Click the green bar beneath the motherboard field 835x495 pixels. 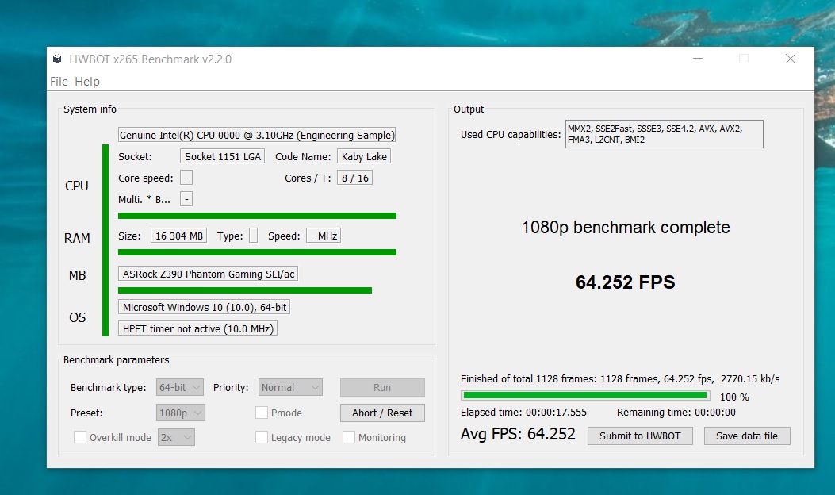coord(245,290)
